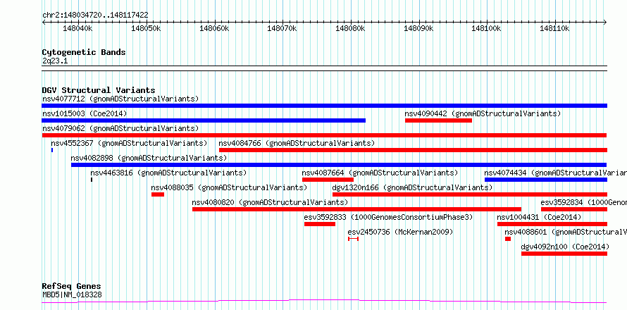Select the 2q23.1 band label
Viewport: 627px width, 310px height.
point(54,61)
